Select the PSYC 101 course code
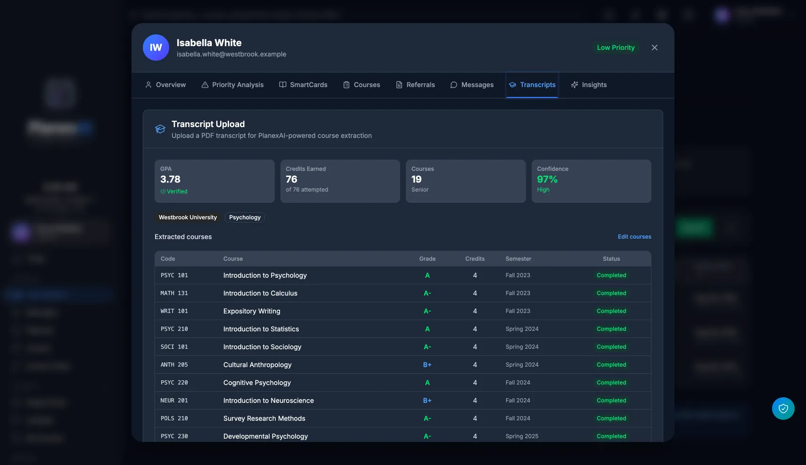This screenshot has height=465, width=806. click(x=174, y=275)
